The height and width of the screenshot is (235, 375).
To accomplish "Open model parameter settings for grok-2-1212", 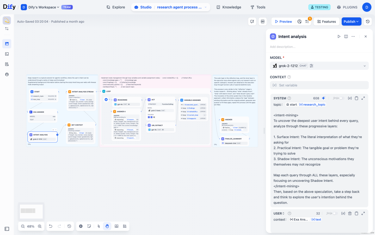I will (311, 66).
